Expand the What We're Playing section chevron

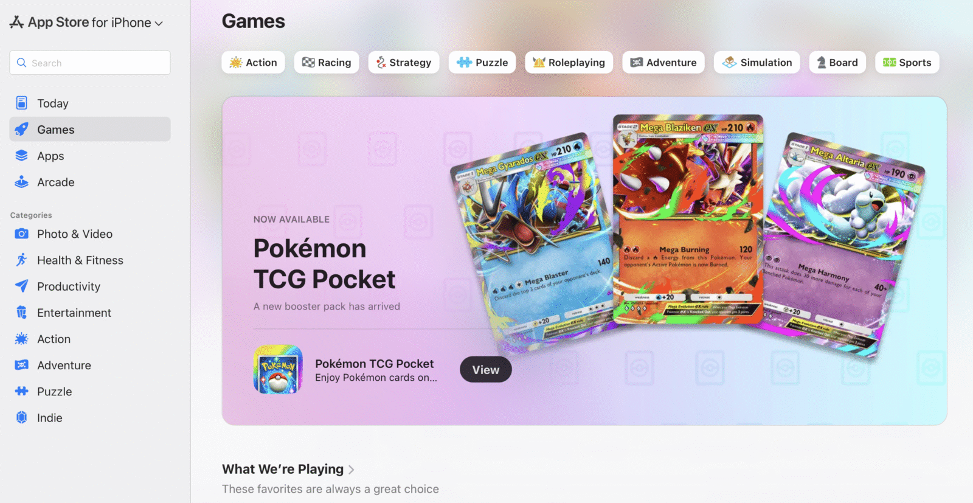351,470
